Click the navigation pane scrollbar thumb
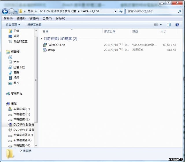185x162 pixels. 36,80
